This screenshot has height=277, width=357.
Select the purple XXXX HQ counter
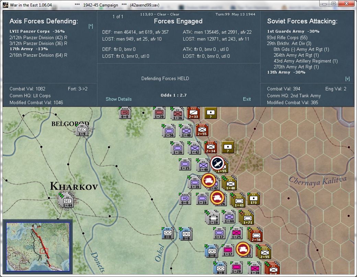coord(185,199)
